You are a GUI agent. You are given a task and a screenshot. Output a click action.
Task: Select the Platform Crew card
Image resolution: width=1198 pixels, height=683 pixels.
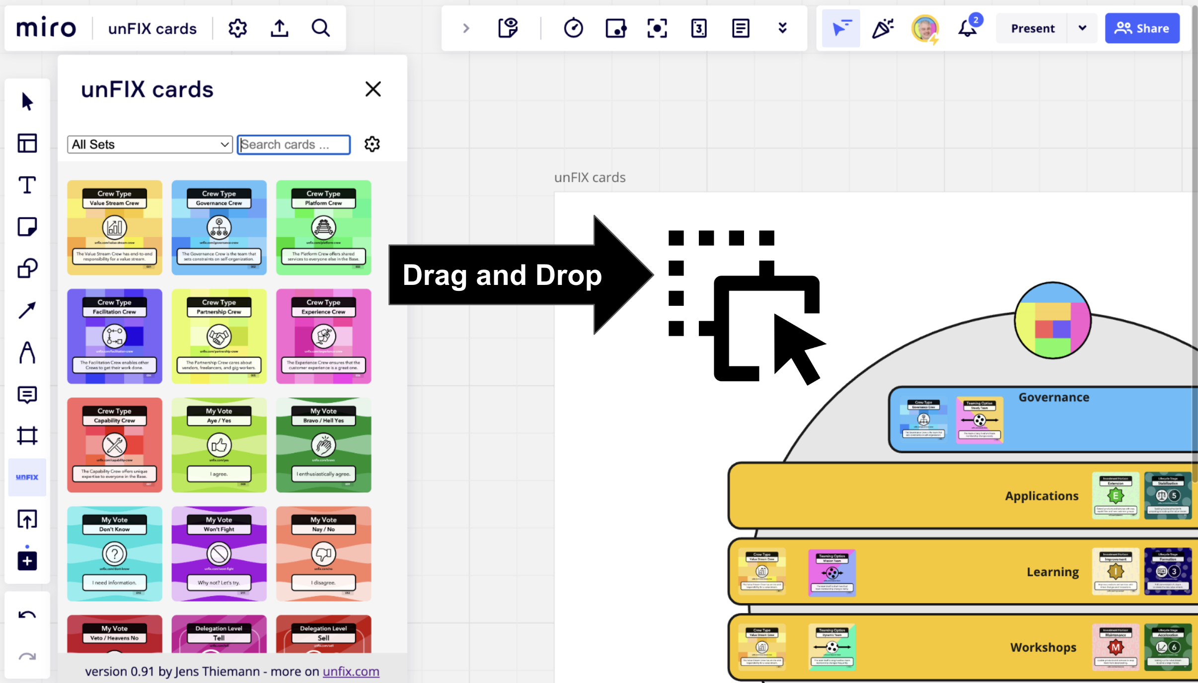[324, 228]
